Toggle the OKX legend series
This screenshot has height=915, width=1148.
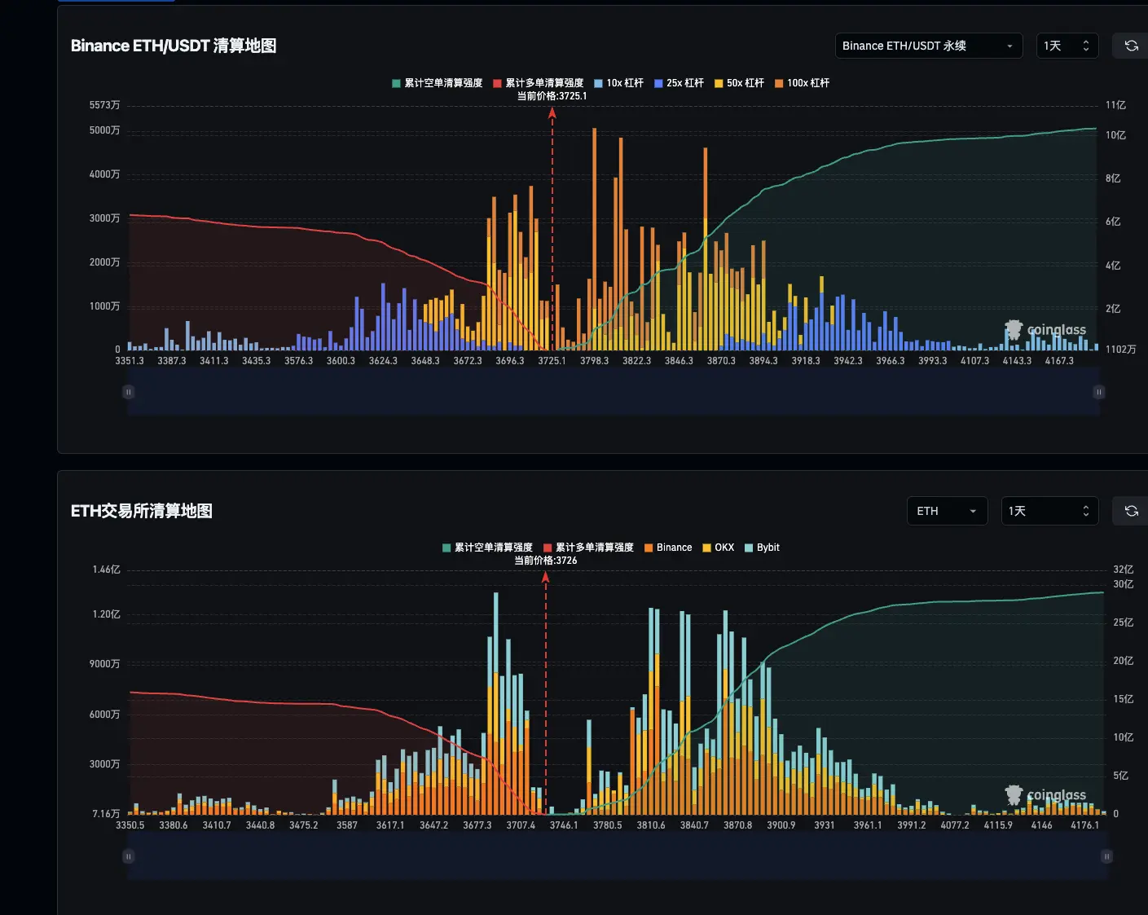pos(719,548)
